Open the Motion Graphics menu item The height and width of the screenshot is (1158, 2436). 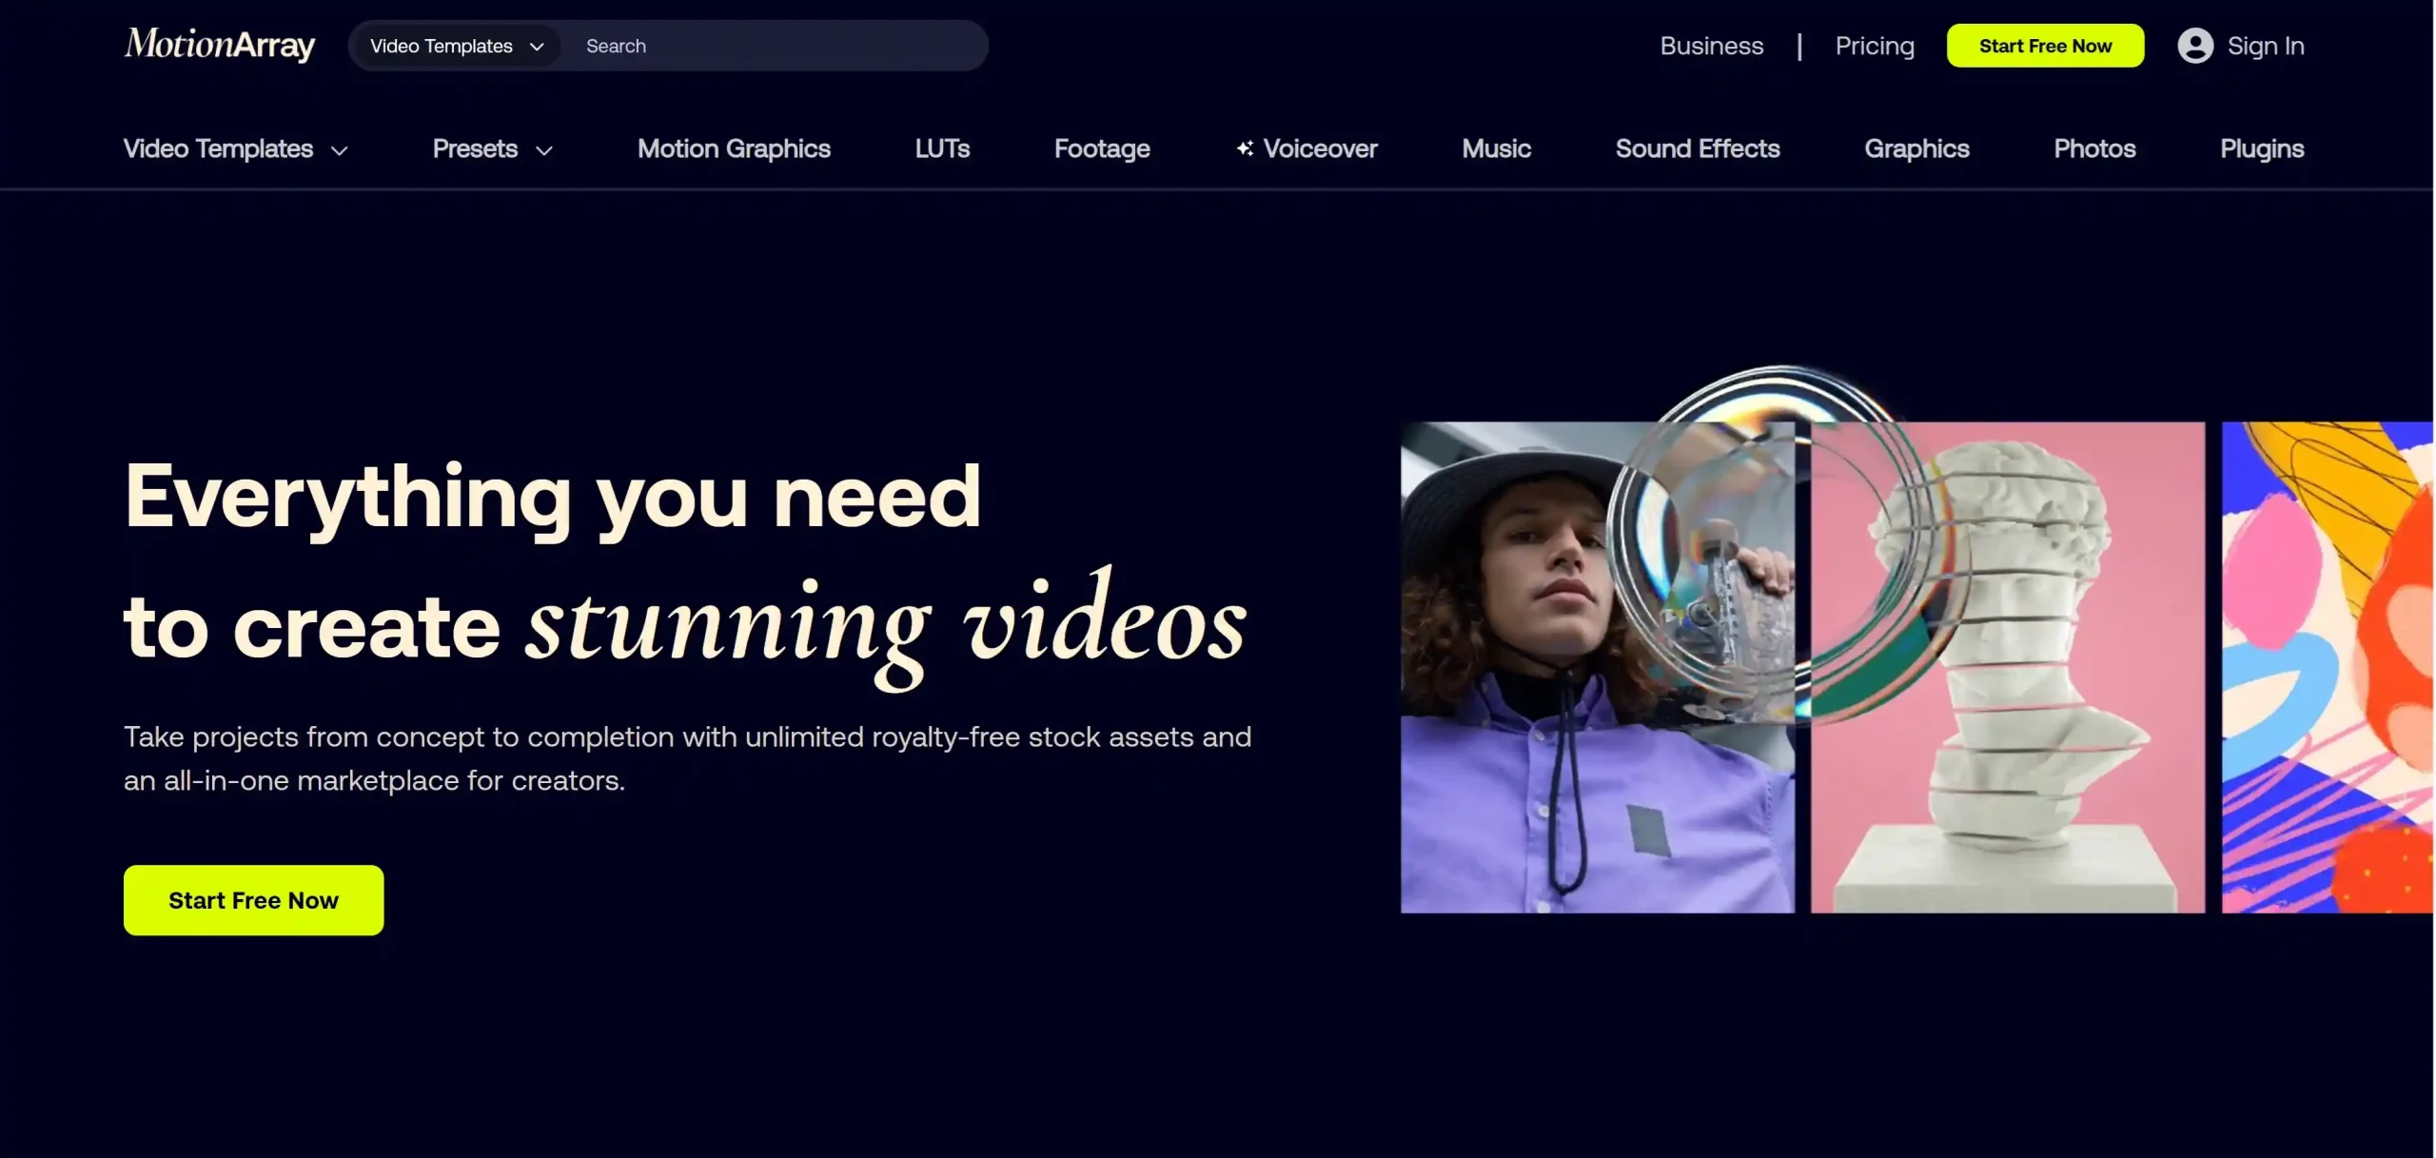pos(733,148)
